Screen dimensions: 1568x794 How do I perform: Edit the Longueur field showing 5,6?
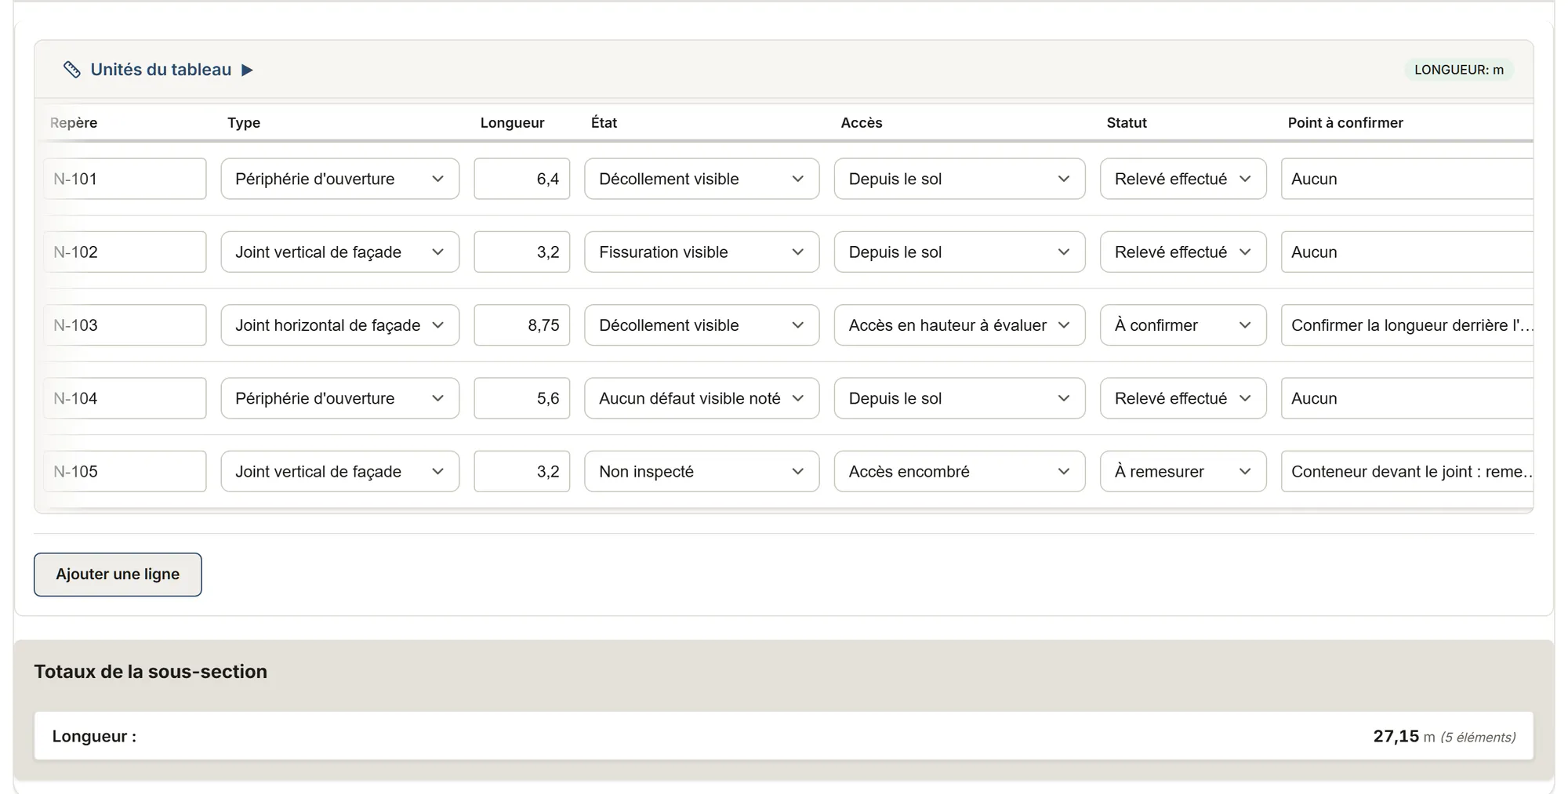522,398
